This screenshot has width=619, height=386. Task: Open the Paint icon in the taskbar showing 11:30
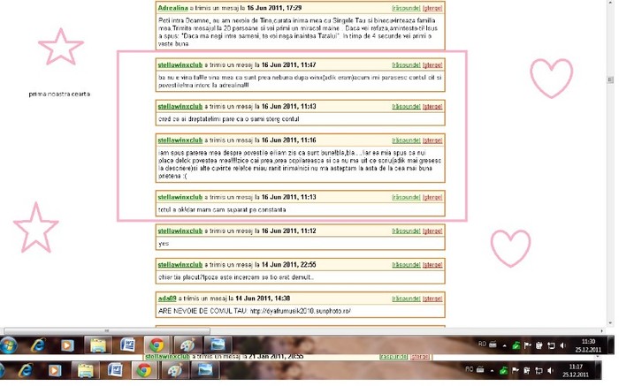pyautogui.click(x=186, y=344)
